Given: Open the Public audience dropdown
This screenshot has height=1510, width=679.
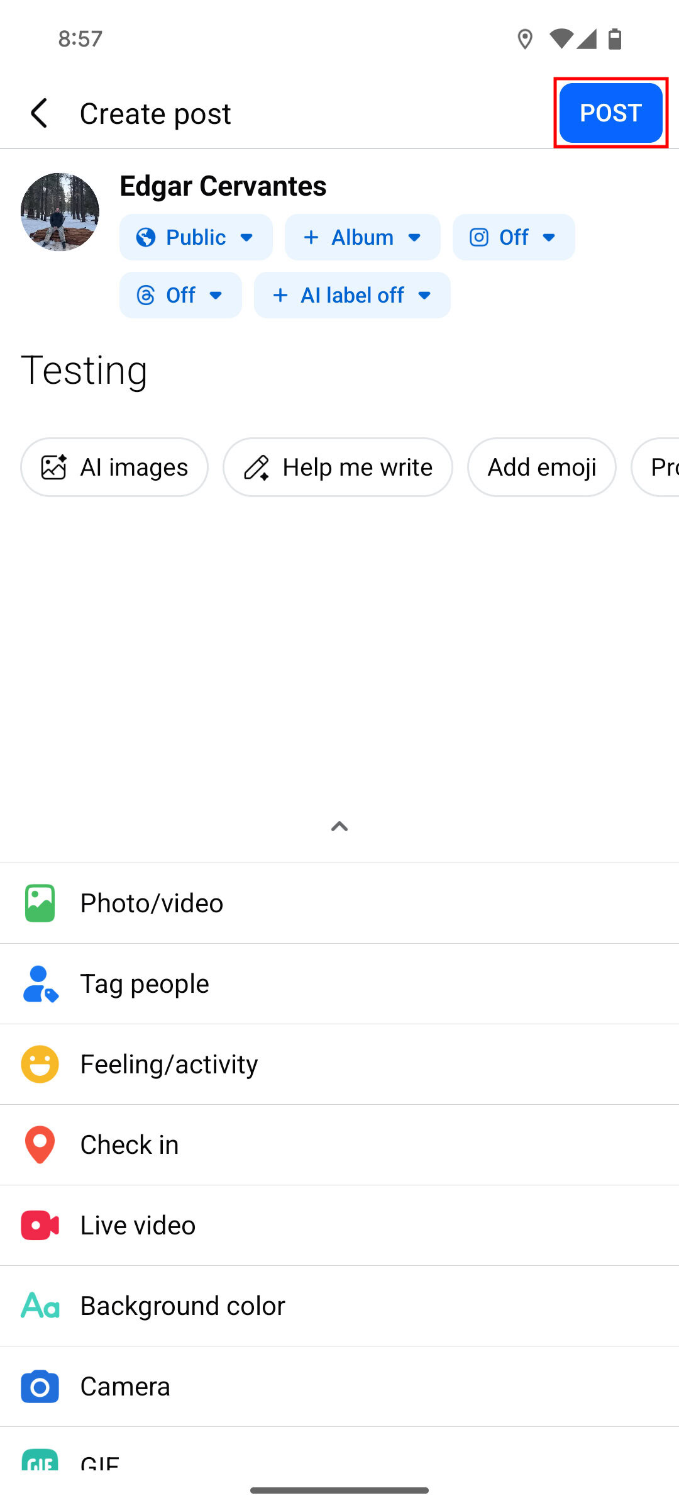Looking at the screenshot, I should [196, 237].
